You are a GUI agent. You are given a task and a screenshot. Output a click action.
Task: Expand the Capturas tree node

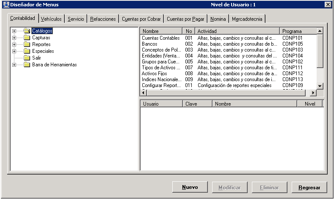pos(14,38)
